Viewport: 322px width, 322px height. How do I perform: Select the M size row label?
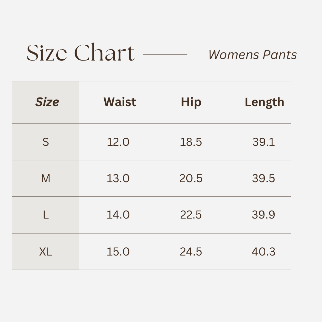(46, 179)
